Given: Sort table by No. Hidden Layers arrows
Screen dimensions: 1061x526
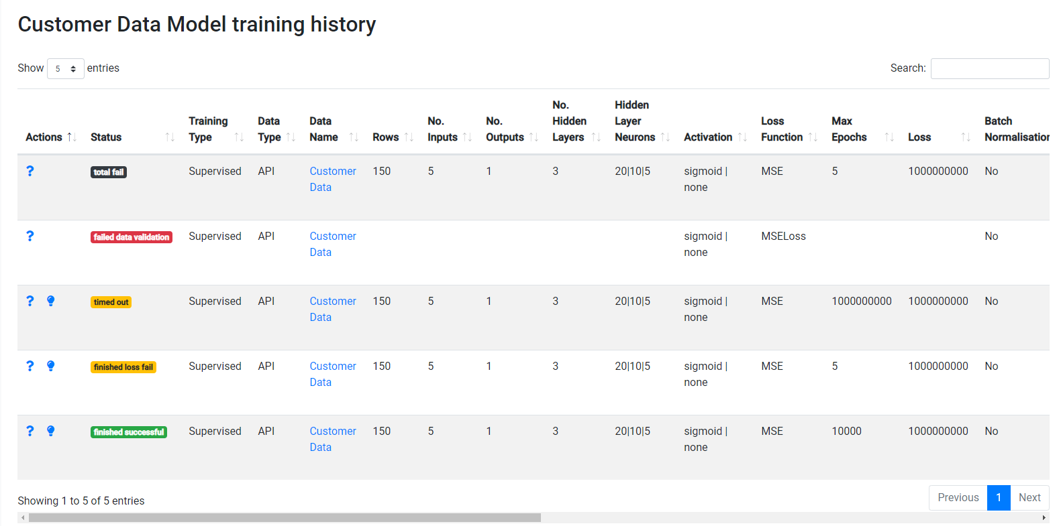Looking at the screenshot, I should click(596, 137).
